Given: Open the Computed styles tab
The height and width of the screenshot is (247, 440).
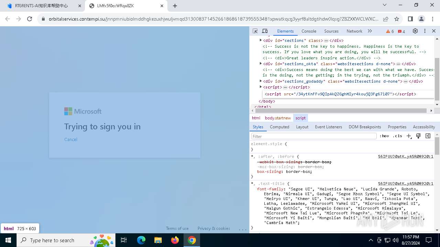Looking at the screenshot, I should 279,127.
